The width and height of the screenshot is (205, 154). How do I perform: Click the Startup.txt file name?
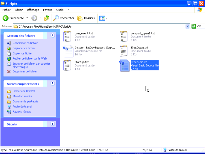point(82,62)
